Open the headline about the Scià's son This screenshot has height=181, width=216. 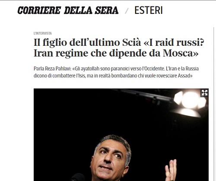tap(119, 48)
